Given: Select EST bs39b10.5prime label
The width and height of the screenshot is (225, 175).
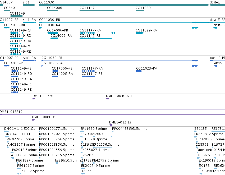Looking at the screenshot, I should 68,160.
